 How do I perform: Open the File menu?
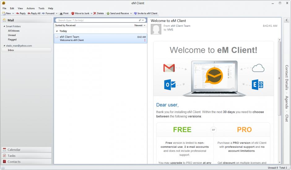(4, 8)
